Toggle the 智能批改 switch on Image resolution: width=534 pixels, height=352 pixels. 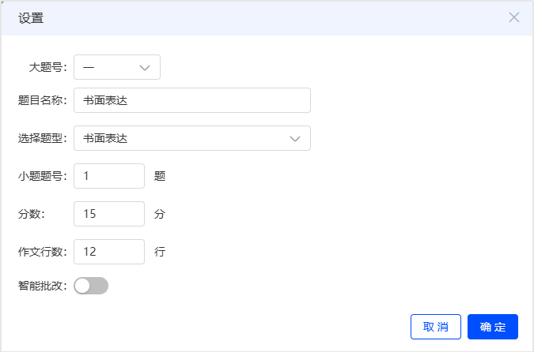coord(91,286)
